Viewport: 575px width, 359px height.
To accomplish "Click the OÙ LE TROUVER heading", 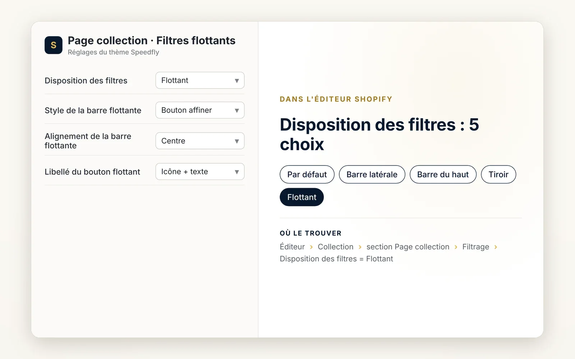I will coord(310,233).
